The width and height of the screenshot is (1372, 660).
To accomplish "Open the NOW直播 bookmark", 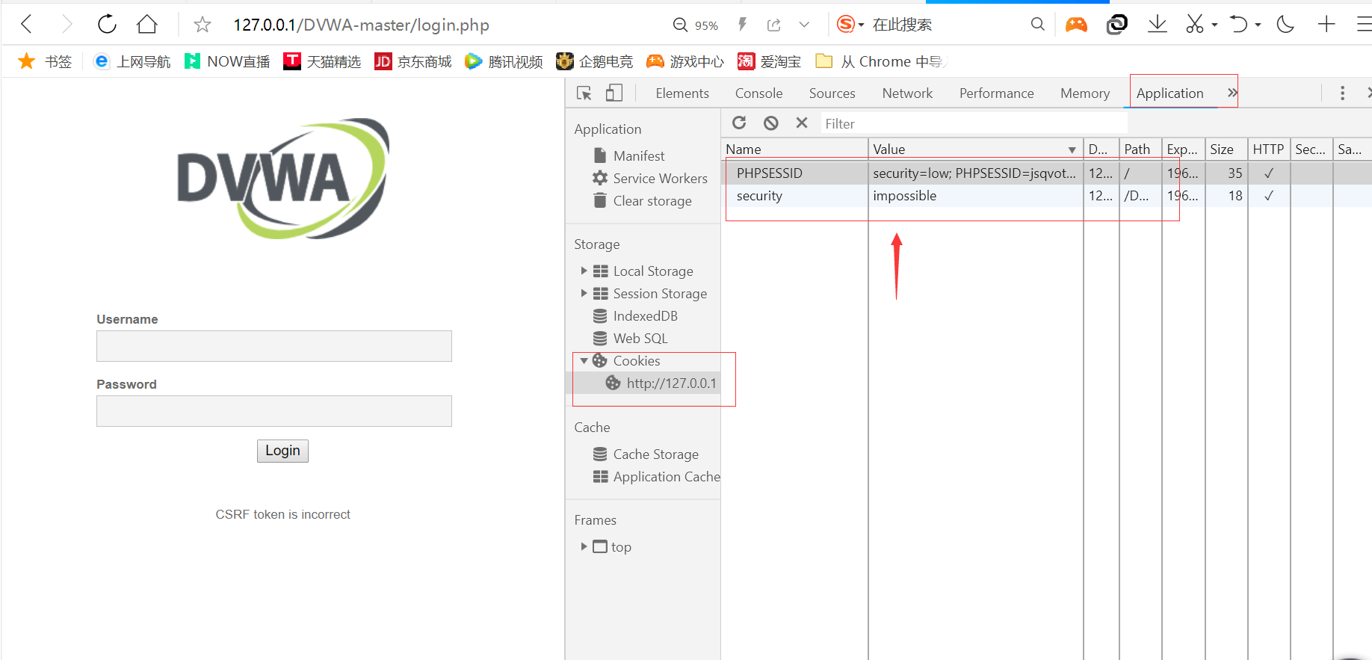I will pyautogui.click(x=227, y=61).
